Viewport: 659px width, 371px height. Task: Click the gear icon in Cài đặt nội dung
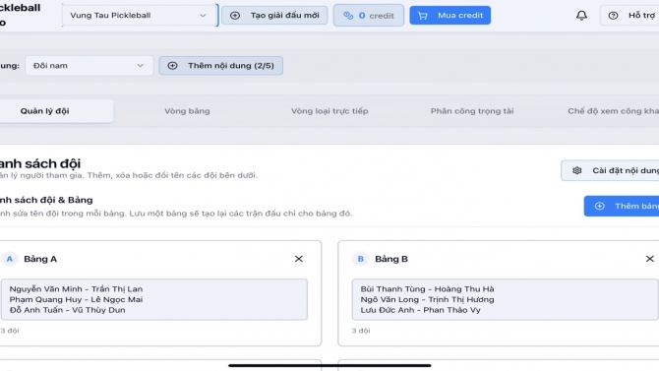pos(577,170)
